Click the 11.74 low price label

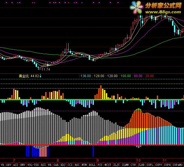tap(46, 70)
